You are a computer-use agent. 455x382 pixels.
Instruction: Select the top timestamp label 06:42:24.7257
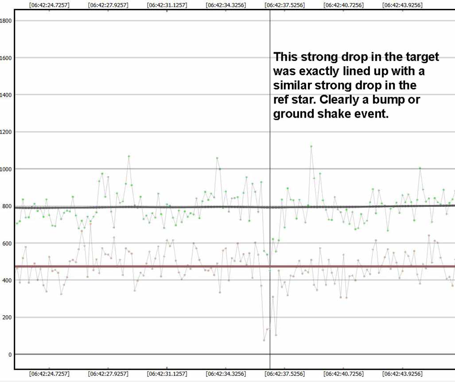click(49, 5)
